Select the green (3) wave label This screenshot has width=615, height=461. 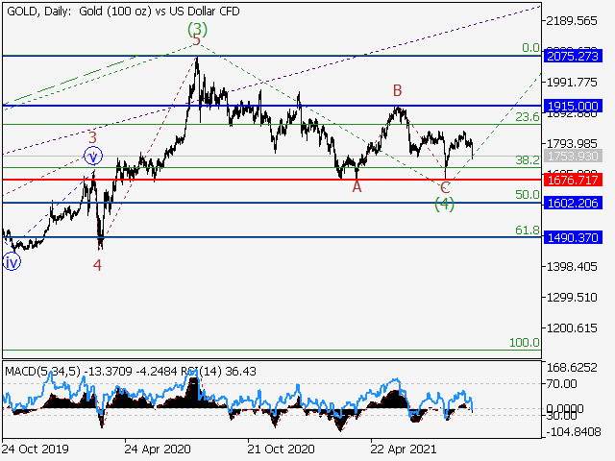(x=197, y=29)
